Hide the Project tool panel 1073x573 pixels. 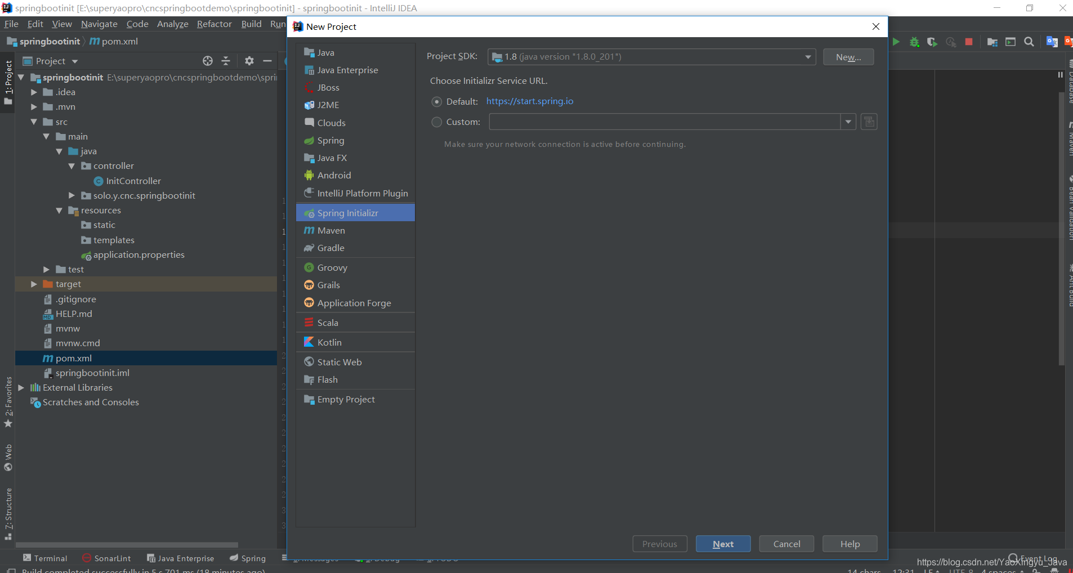tap(267, 61)
